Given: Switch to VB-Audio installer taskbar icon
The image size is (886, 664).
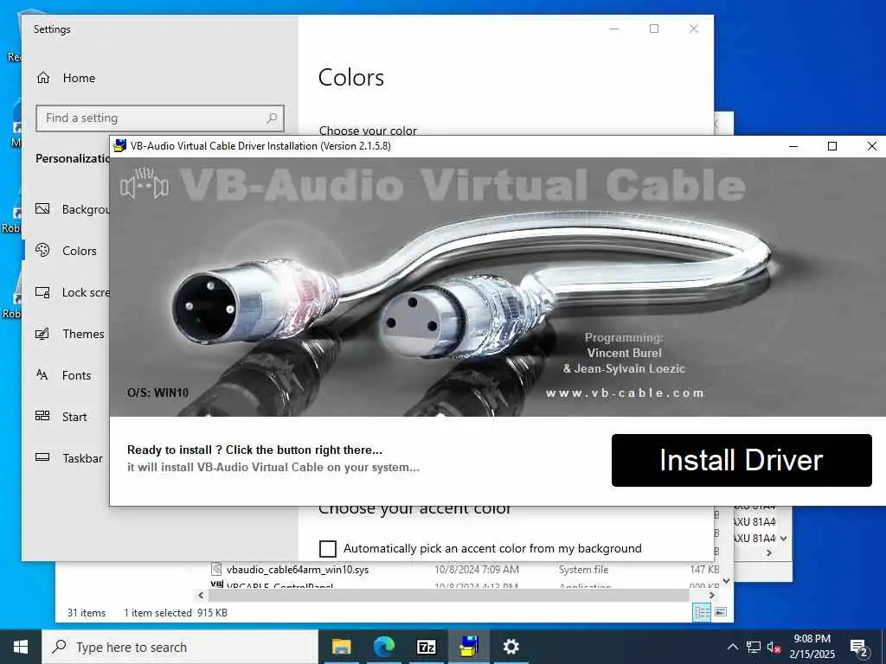Looking at the screenshot, I should point(469,647).
